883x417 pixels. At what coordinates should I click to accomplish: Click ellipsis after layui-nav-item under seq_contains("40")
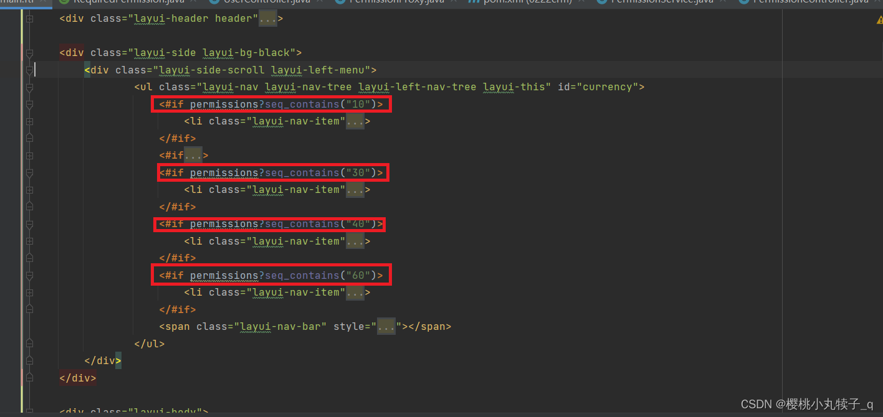tap(355, 241)
